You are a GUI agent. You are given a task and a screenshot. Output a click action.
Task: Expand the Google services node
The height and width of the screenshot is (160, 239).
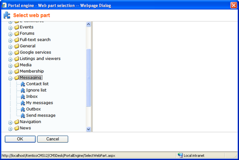(10, 53)
